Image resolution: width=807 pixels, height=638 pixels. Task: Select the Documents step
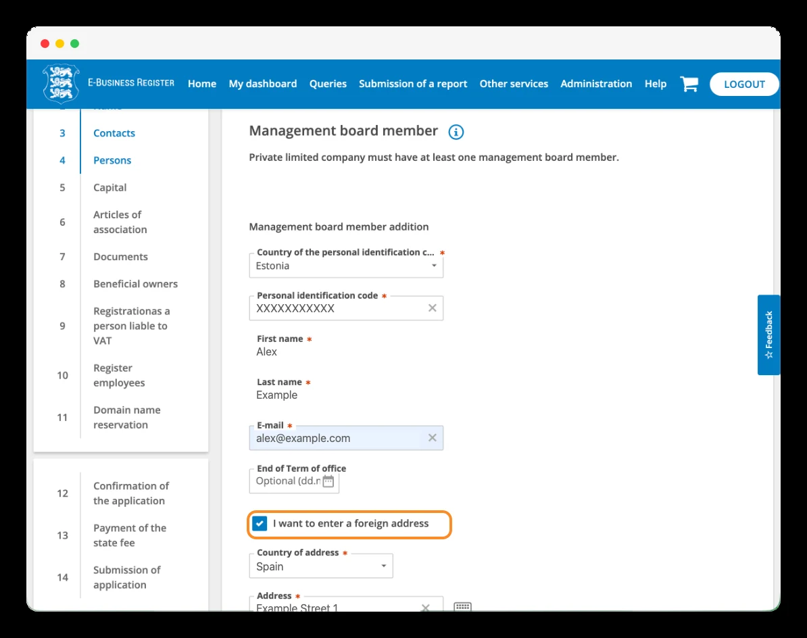coord(120,257)
